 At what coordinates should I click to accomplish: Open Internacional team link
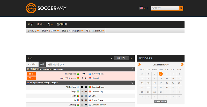pyautogui.click(x=71, y=74)
